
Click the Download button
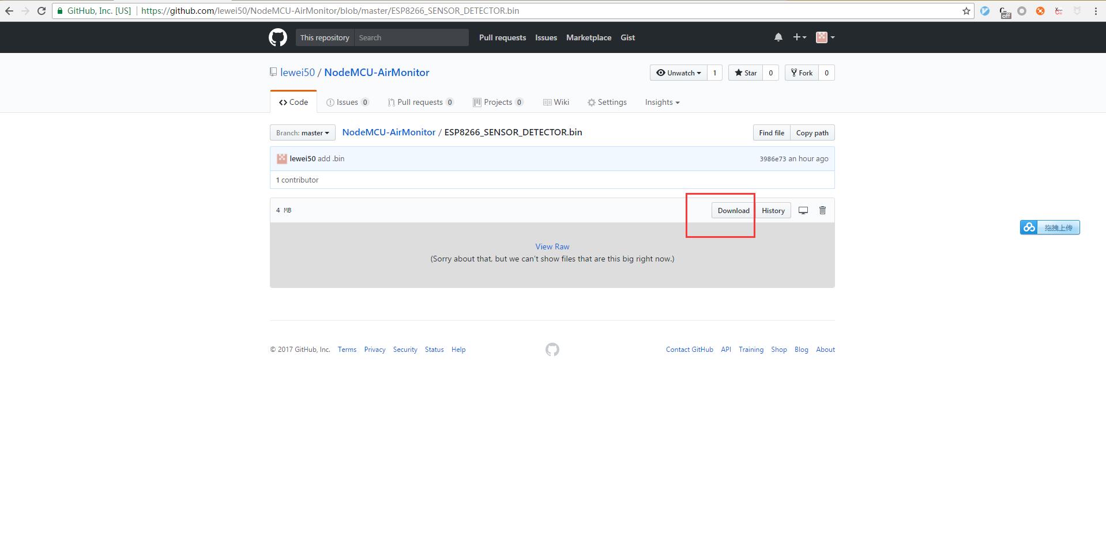click(733, 210)
